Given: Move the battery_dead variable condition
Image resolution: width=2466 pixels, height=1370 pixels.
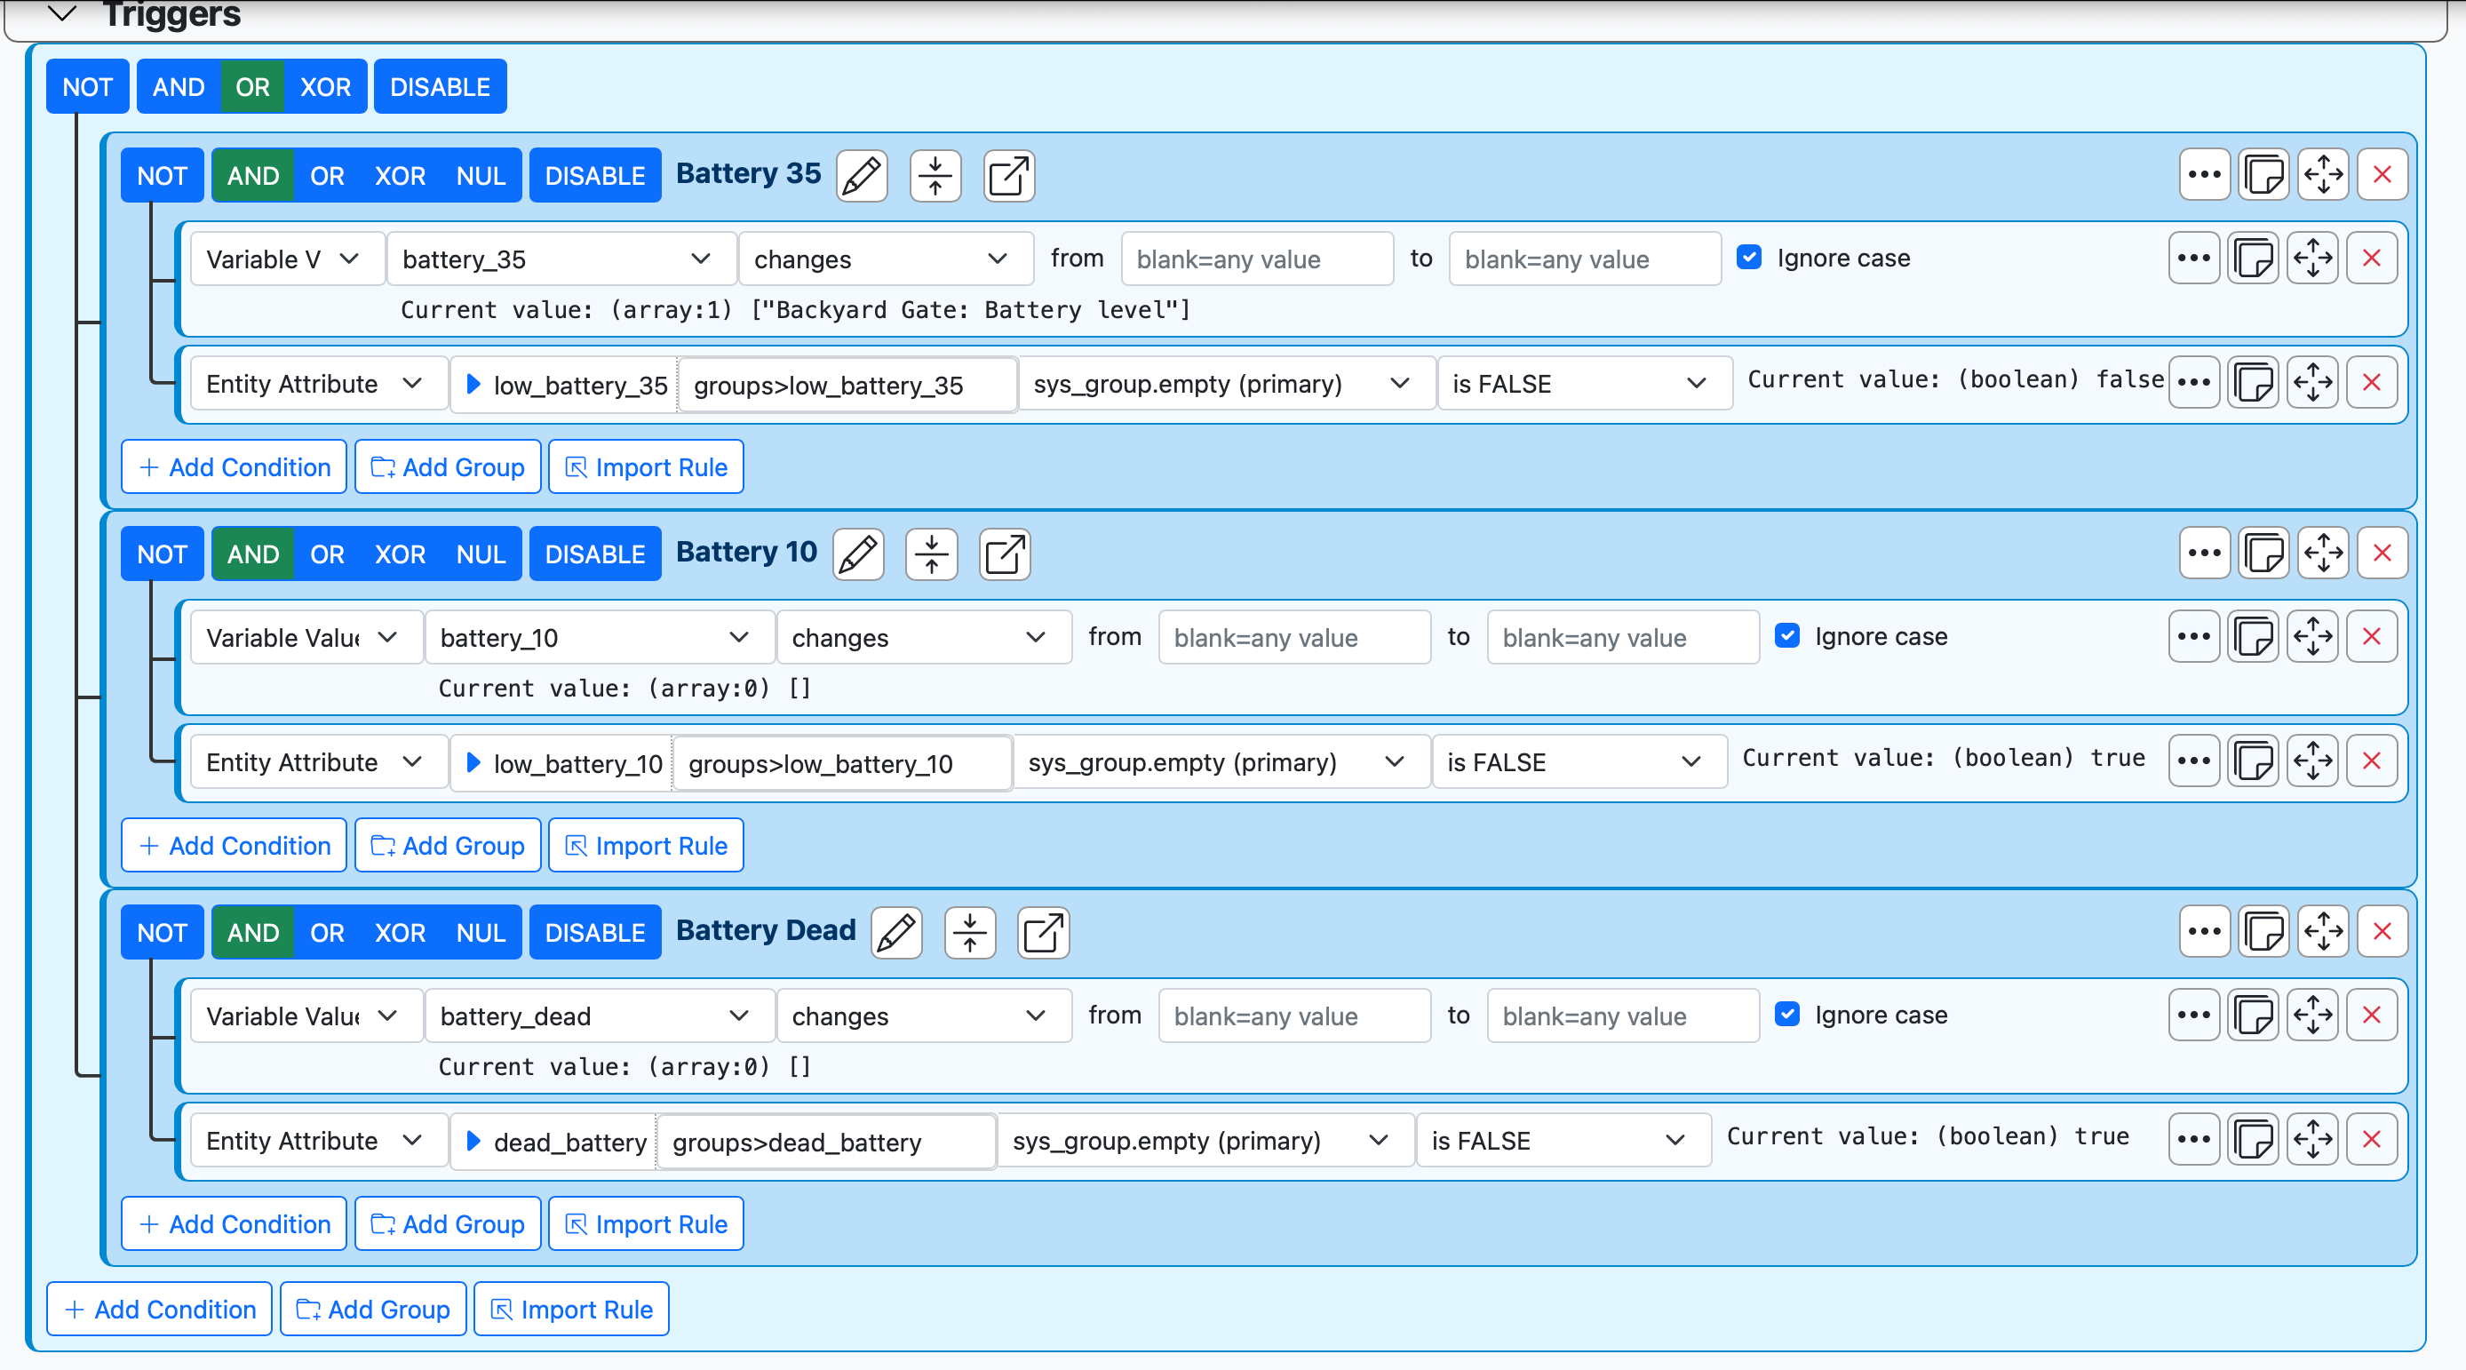Looking at the screenshot, I should [x=2311, y=1015].
